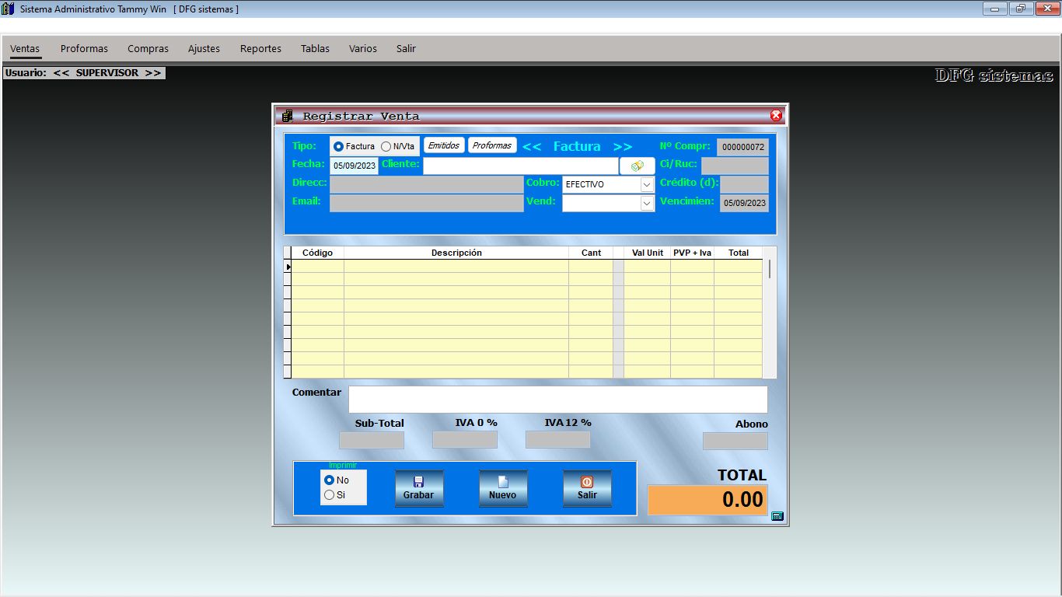Click the Nº Compr field 000000072

pyautogui.click(x=742, y=147)
